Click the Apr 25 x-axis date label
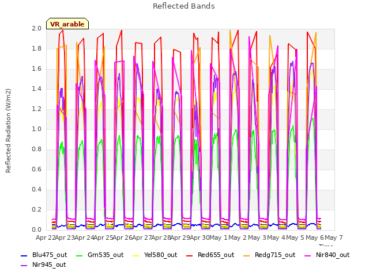This screenshot has height=276, width=369. [103, 237]
